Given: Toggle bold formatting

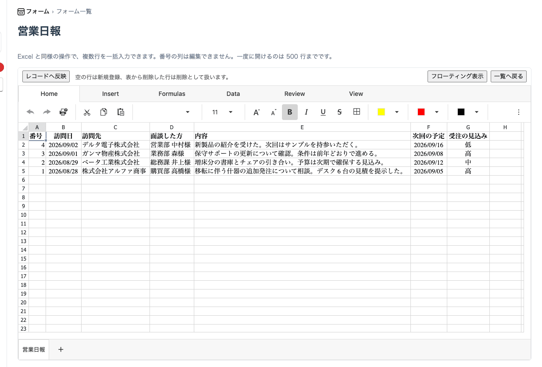Looking at the screenshot, I should pos(290,112).
